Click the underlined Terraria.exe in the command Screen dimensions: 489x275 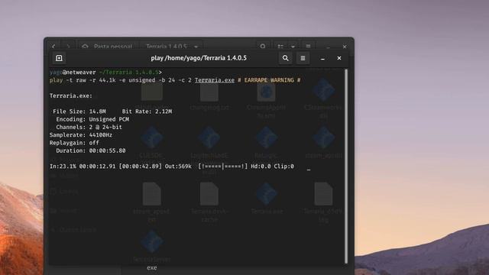215,80
